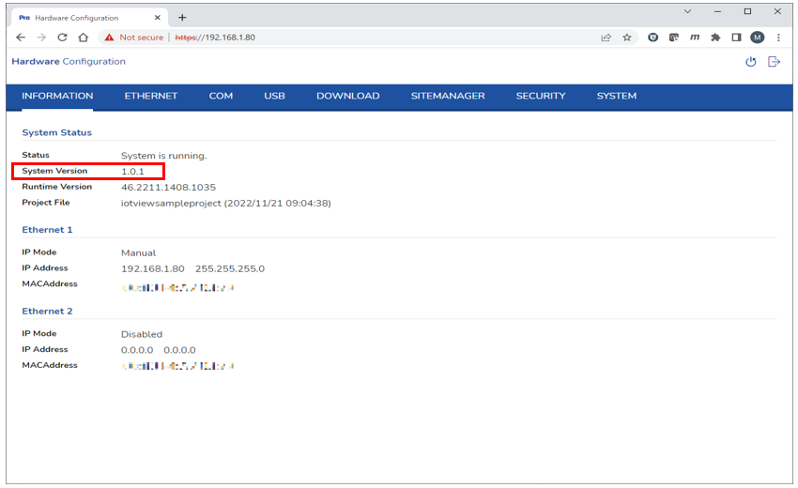Click the second extension icon beside star
This screenshot has height=488, width=798.
674,38
